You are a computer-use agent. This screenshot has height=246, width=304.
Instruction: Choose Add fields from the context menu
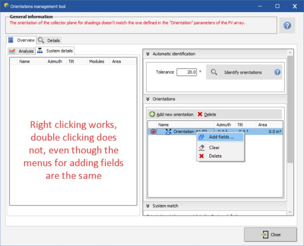click(x=221, y=137)
